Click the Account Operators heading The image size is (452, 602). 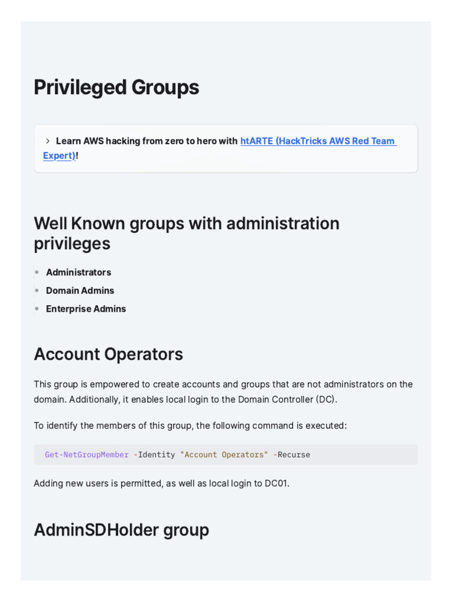pos(108,354)
